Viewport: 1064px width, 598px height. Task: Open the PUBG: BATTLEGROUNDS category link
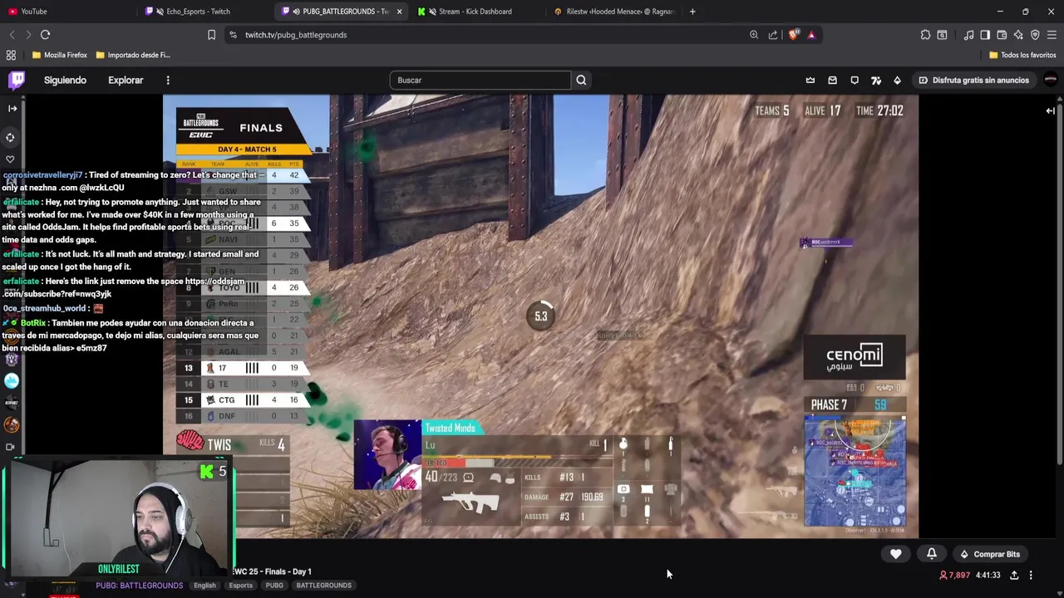[x=139, y=586]
